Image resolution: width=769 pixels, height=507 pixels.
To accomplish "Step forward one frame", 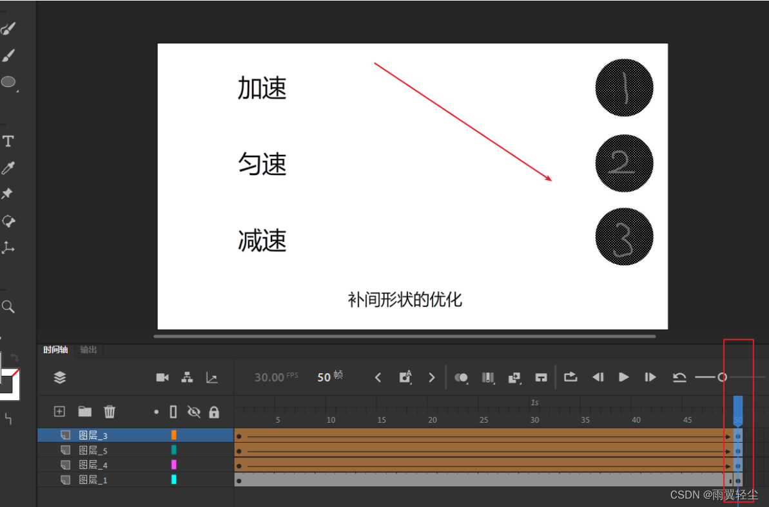I will coord(650,377).
